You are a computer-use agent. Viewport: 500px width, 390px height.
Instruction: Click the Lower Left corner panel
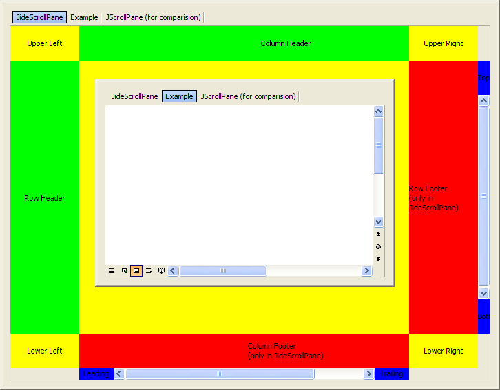tap(45, 351)
